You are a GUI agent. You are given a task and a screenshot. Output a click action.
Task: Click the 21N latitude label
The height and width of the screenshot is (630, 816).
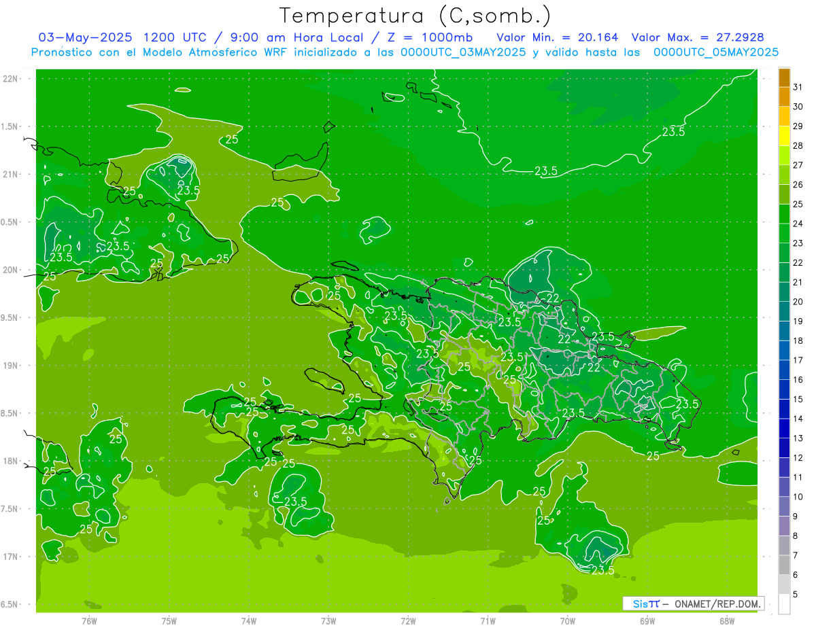[x=11, y=174]
